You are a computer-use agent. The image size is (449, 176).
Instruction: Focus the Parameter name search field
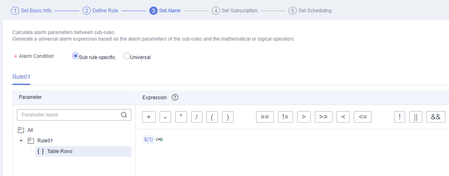coord(74,115)
